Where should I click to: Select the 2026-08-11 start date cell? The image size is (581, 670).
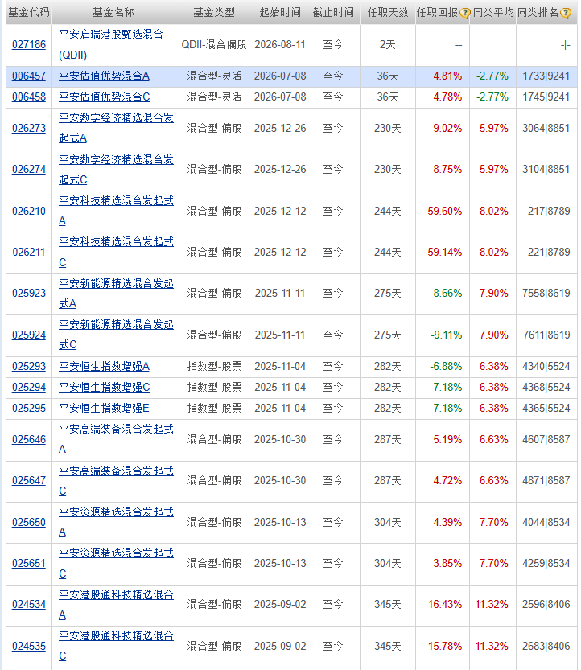[280, 44]
